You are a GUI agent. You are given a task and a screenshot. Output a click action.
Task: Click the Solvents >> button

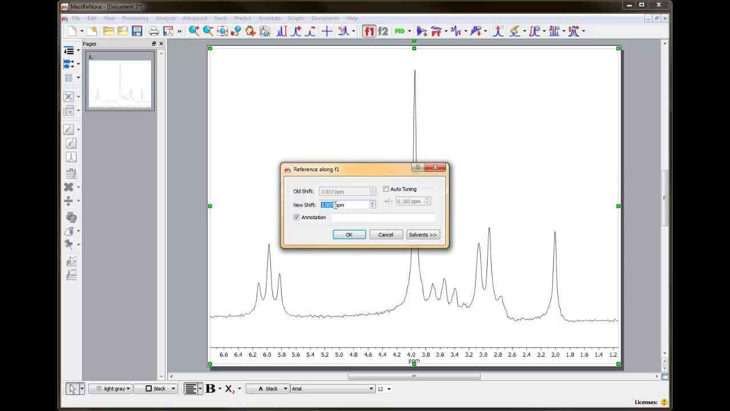[423, 235]
